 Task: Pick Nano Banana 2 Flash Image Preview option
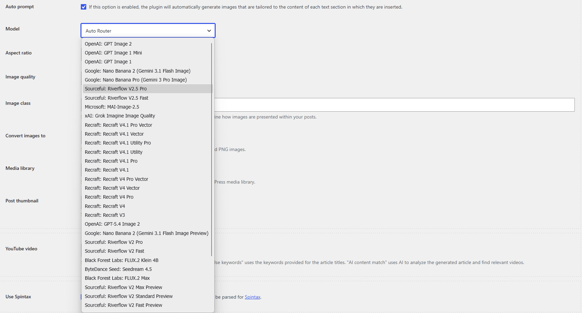tap(147, 233)
